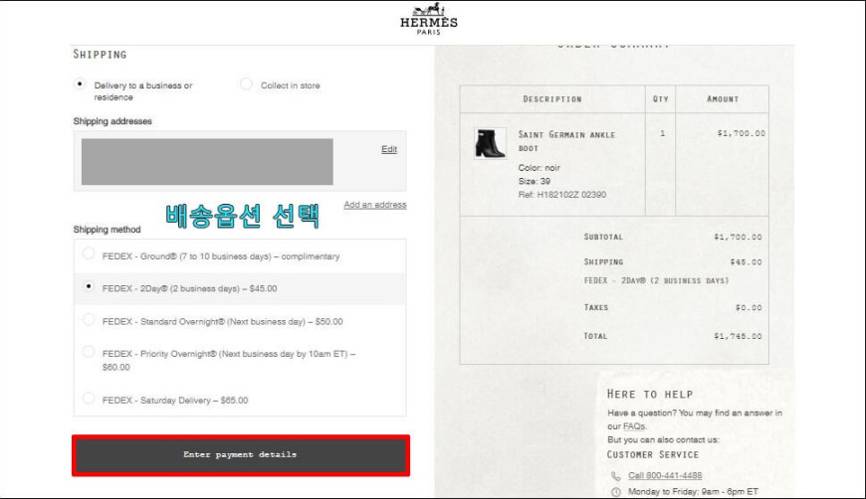Click the greyed-out shipping address box
This screenshot has width=866, height=499.
[207, 162]
